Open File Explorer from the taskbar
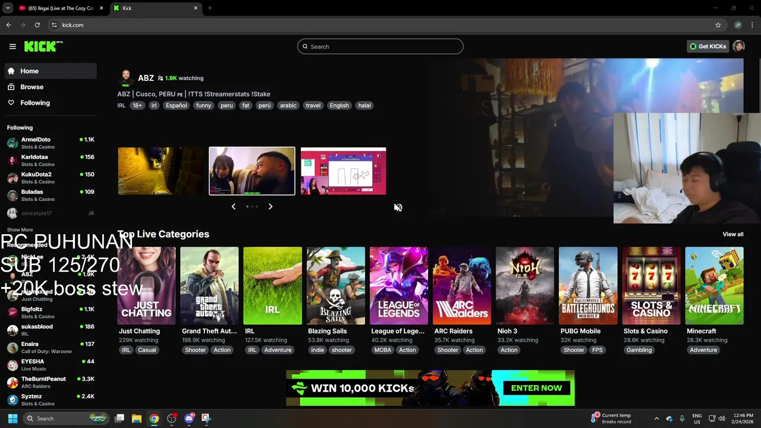The width and height of the screenshot is (761, 428). pos(137,418)
